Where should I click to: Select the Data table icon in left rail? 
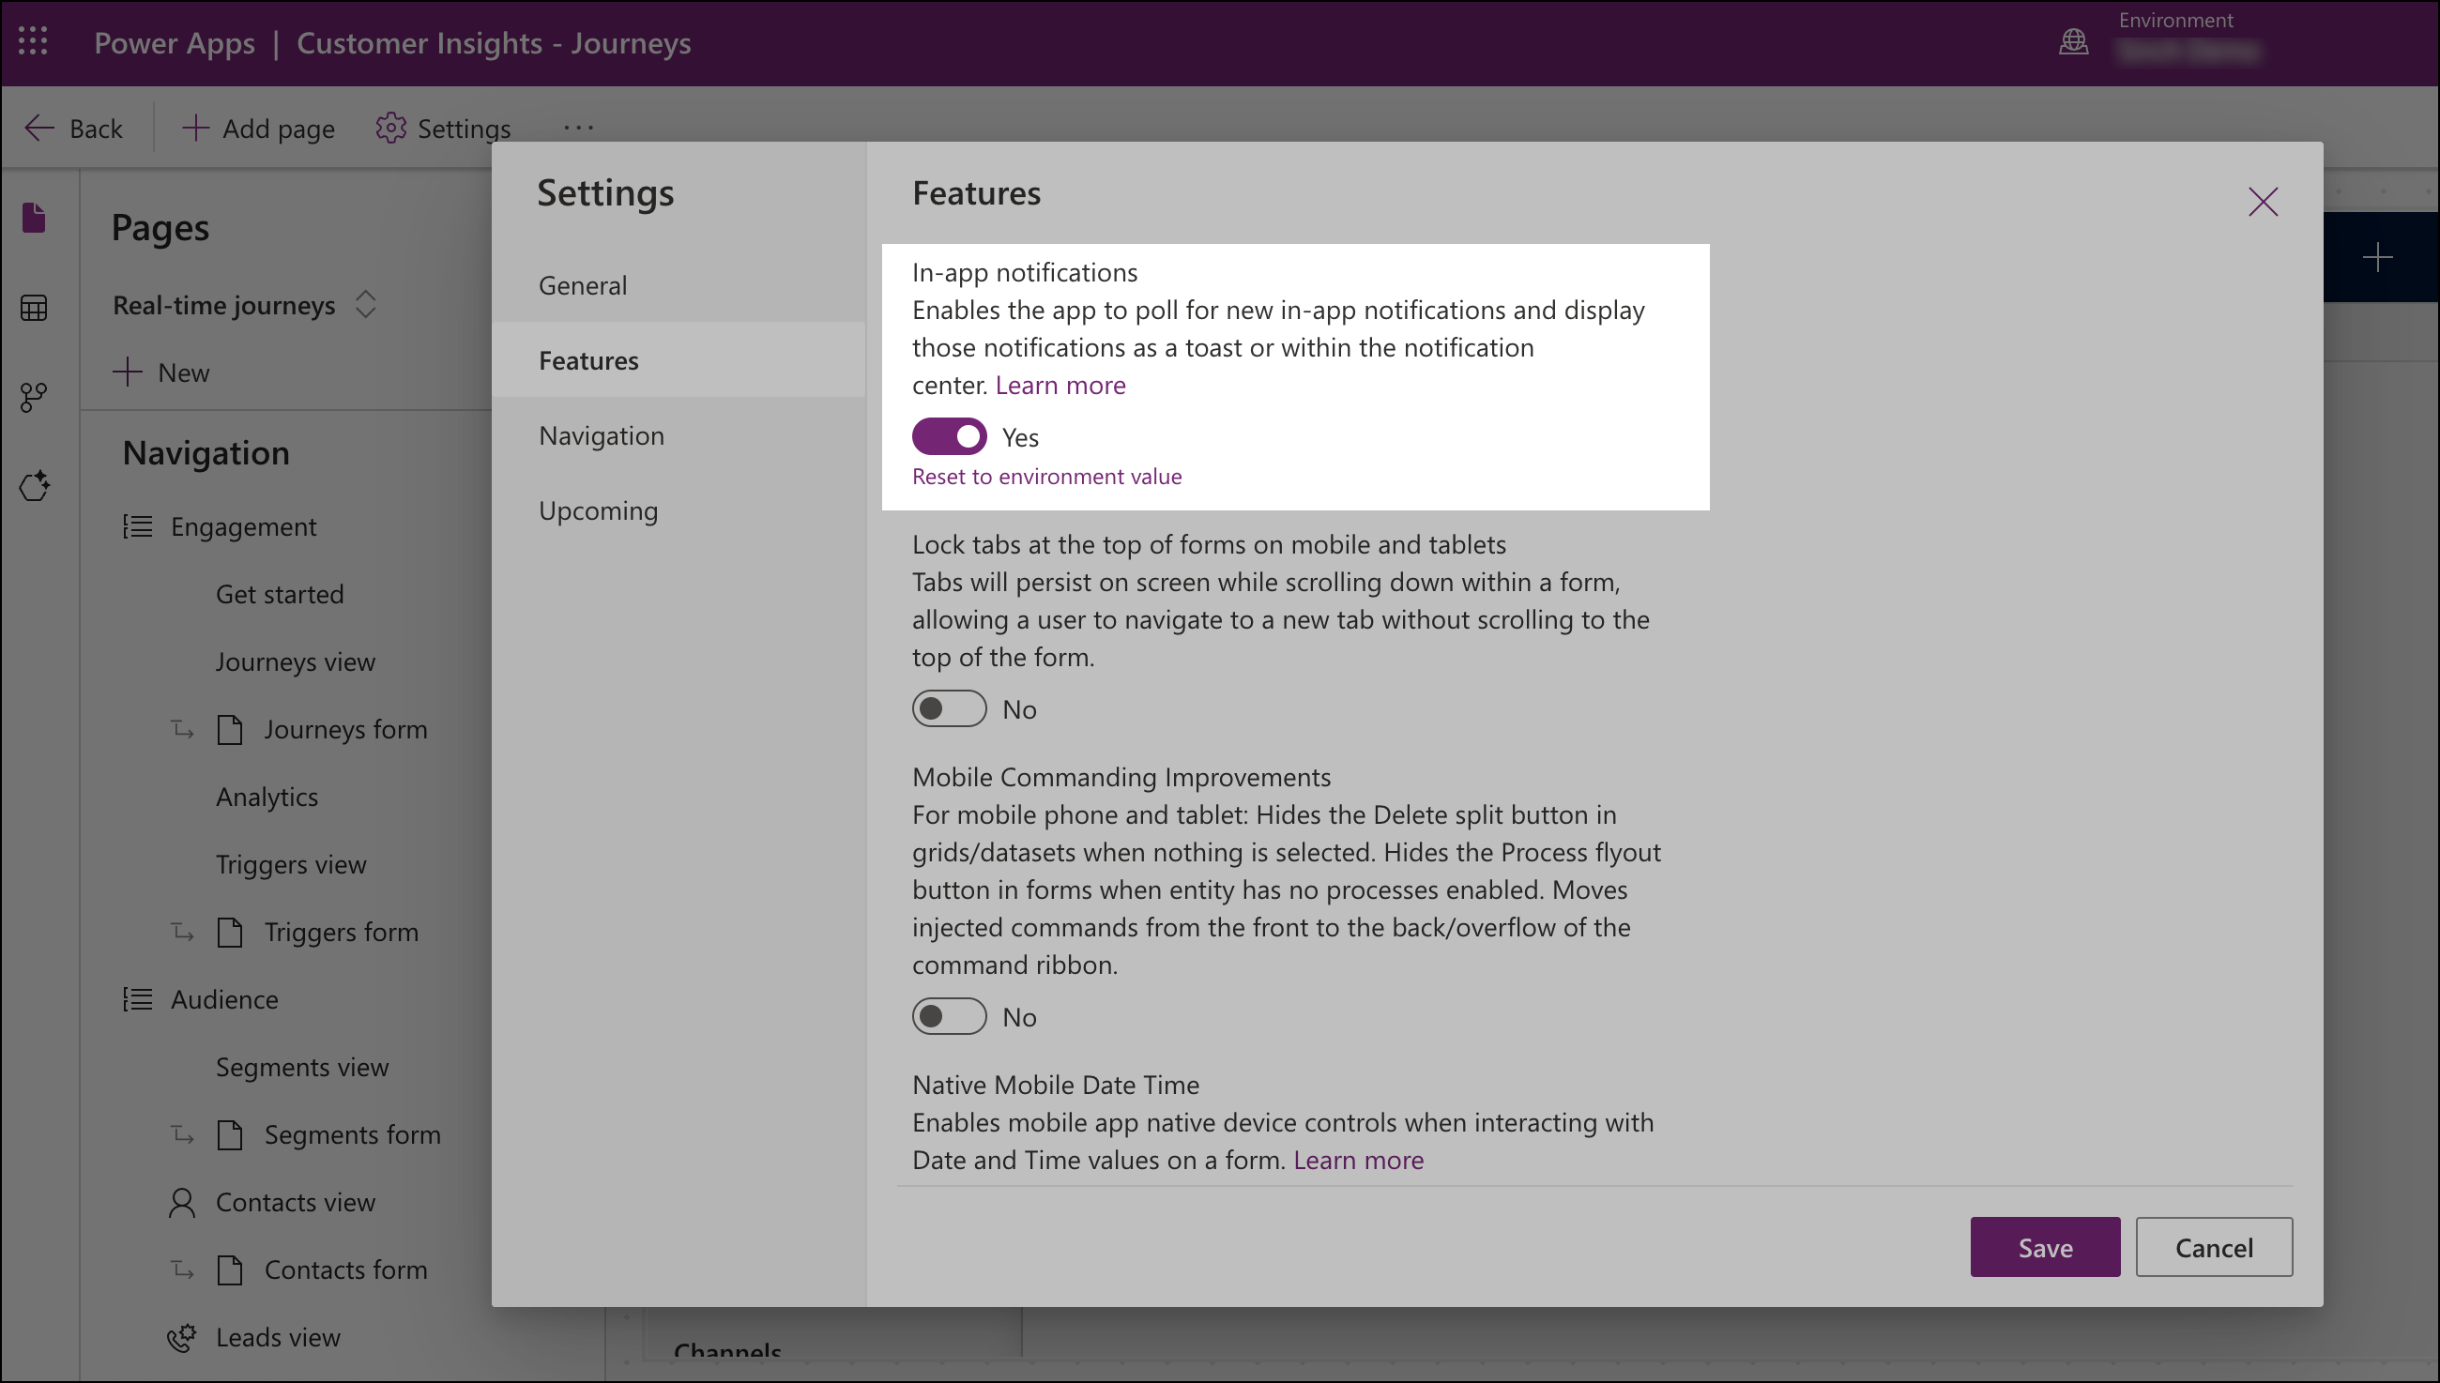point(34,308)
